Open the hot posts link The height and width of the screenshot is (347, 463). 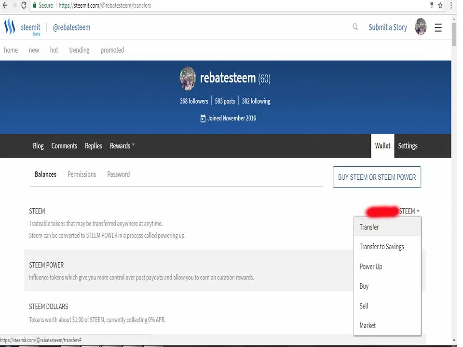click(54, 50)
